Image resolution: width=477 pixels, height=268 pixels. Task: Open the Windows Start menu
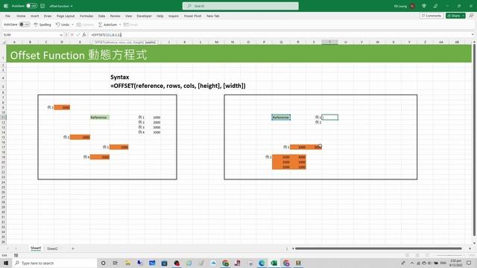(6, 263)
